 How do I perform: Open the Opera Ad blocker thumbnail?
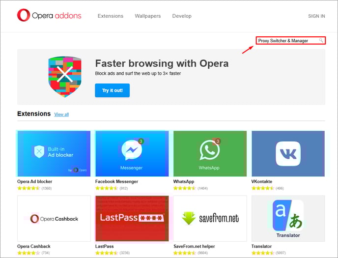click(x=54, y=154)
